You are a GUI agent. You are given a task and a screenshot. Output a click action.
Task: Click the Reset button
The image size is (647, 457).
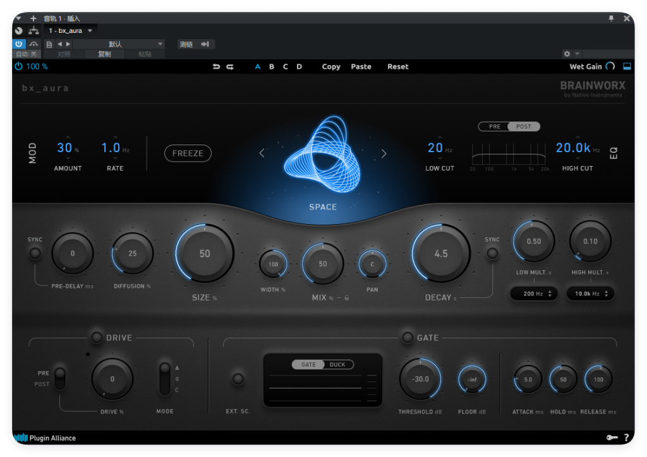tap(398, 67)
